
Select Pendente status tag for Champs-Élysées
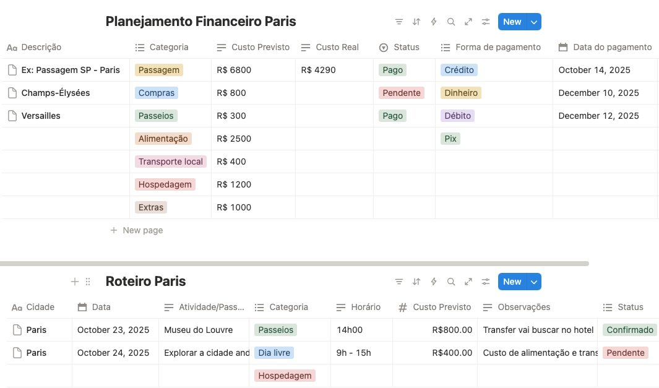click(402, 93)
